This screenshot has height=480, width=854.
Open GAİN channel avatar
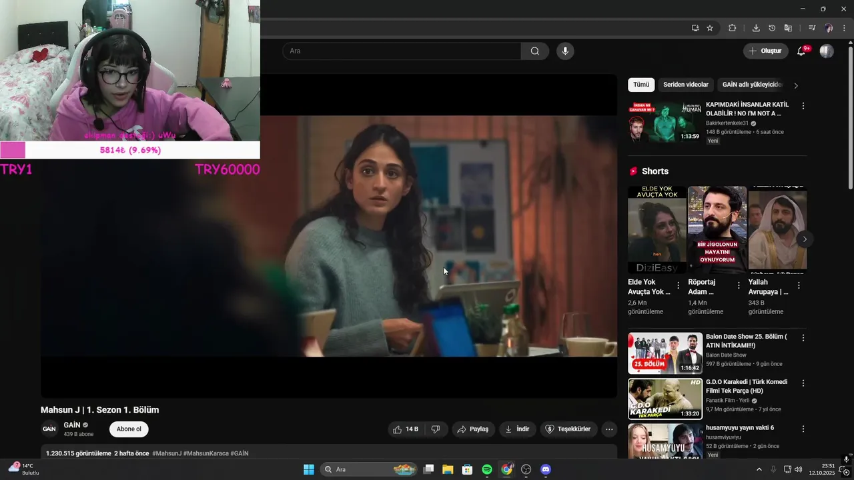[49, 429]
